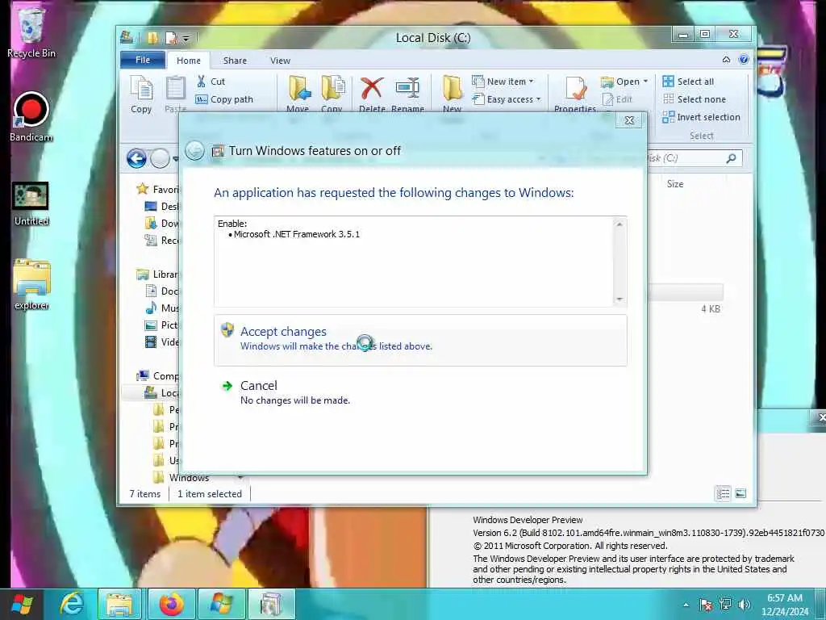
Task: Open Firefox from the taskbar
Action: click(171, 604)
